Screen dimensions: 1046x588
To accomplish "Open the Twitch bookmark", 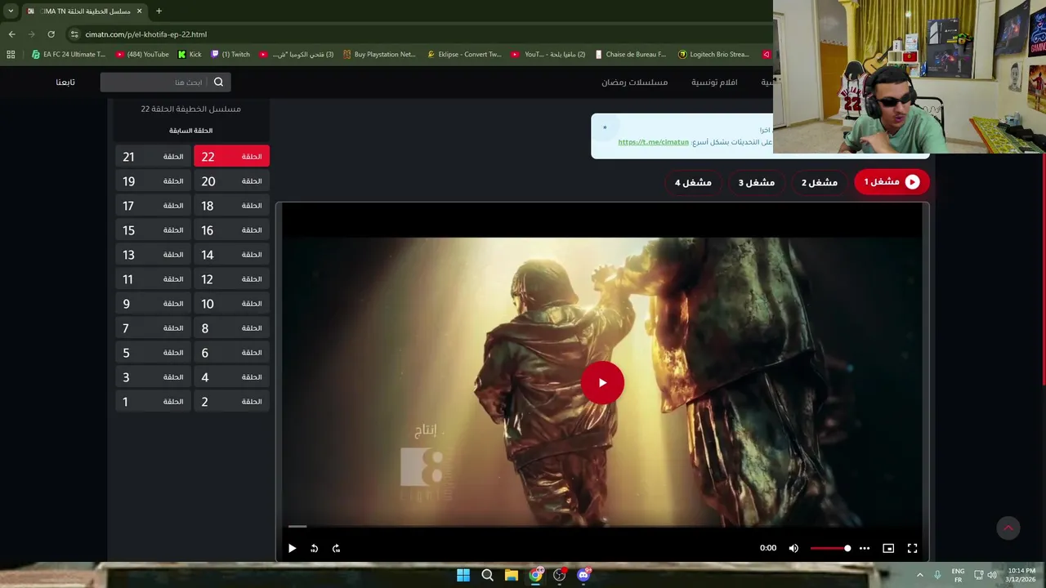I will (x=230, y=55).
